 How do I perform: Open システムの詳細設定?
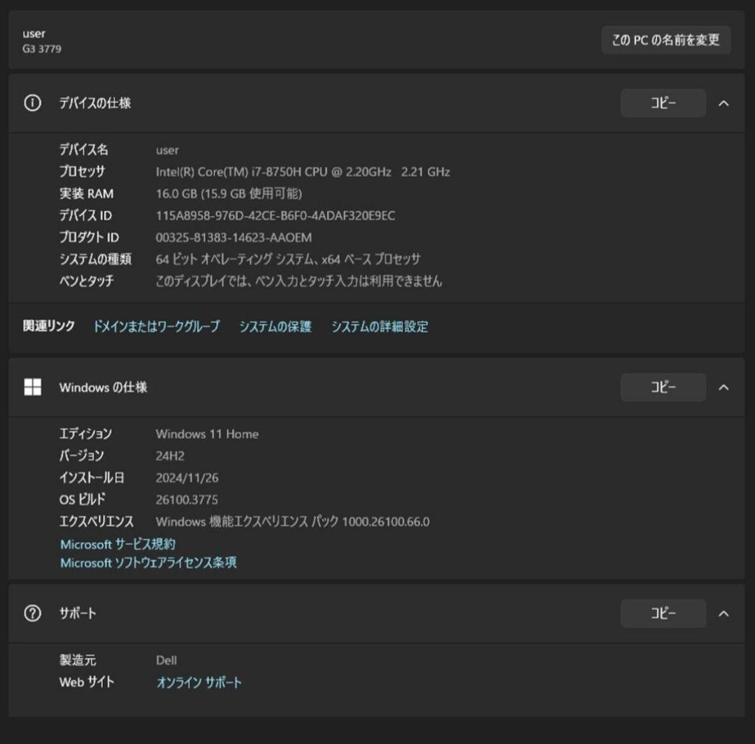coord(380,326)
